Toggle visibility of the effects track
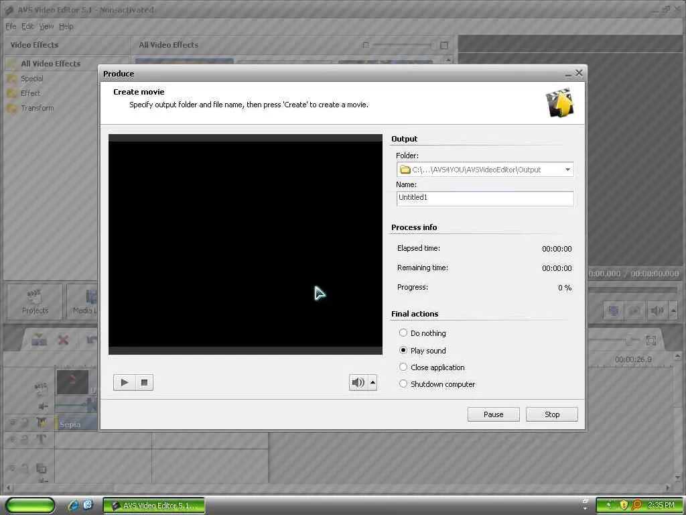 (12, 423)
